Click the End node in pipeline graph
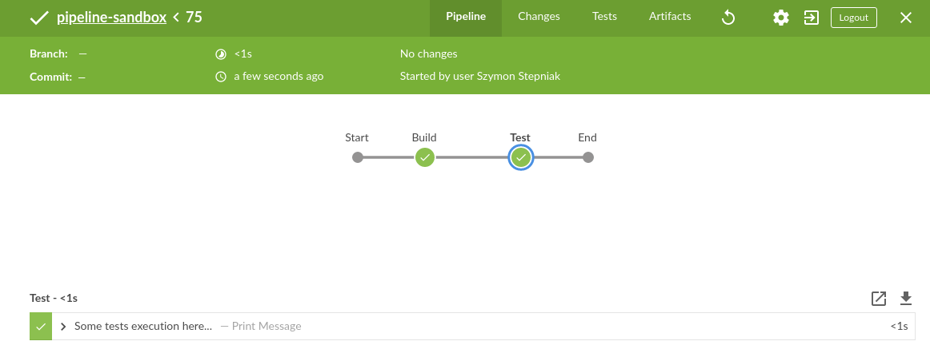 (x=588, y=157)
